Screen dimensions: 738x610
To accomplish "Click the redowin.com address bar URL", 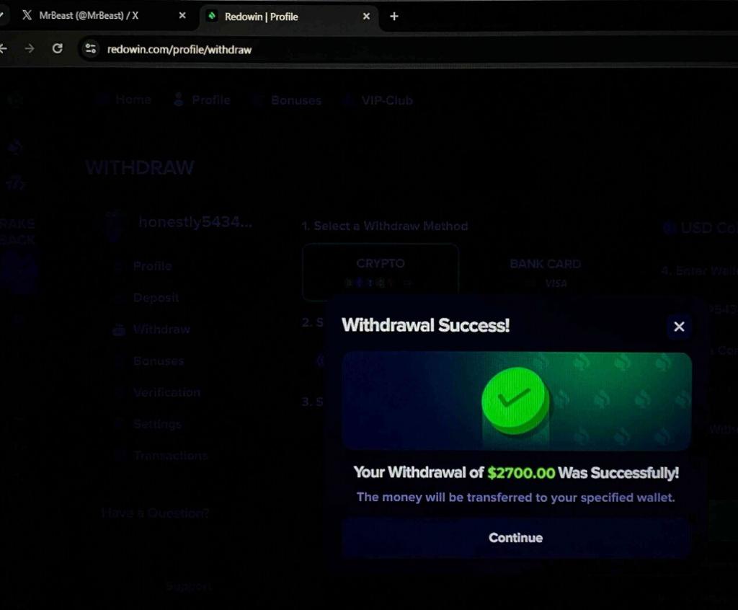I will click(179, 50).
